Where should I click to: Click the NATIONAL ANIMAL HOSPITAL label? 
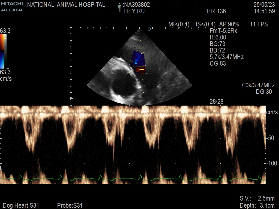pyautogui.click(x=66, y=5)
